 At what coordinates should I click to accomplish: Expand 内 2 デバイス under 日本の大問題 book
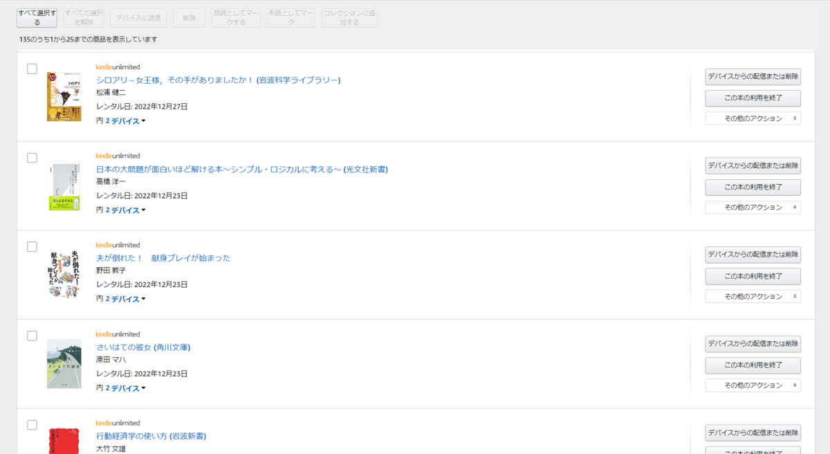(x=121, y=210)
